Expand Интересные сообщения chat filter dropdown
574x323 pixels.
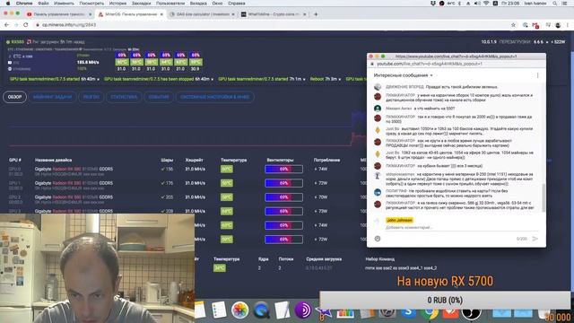[x=403, y=75]
